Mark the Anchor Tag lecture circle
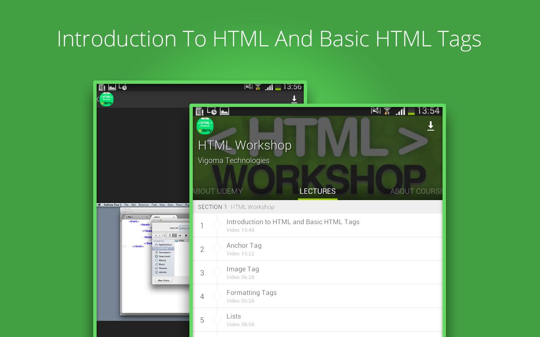The height and width of the screenshot is (337, 540). (218, 249)
